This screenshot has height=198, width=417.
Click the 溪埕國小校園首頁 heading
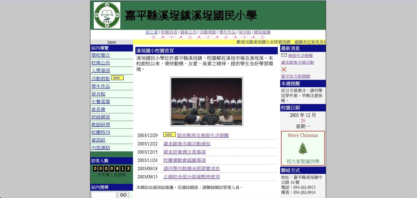coord(206,51)
